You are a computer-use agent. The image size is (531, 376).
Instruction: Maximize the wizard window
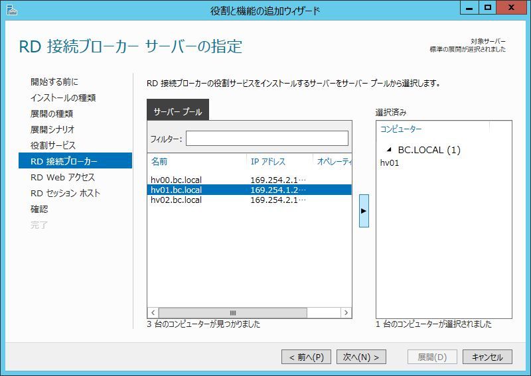click(x=487, y=7)
